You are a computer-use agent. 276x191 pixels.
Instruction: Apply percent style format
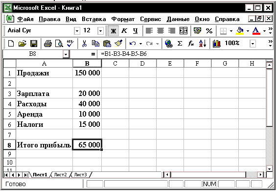click(209, 31)
